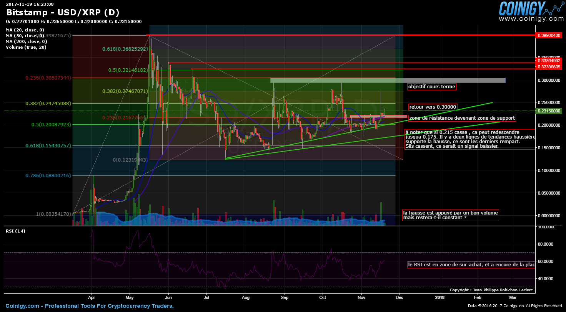Select the MA (50, close, 0) indicator label
The height and width of the screenshot is (312, 566).
[x=25, y=36]
